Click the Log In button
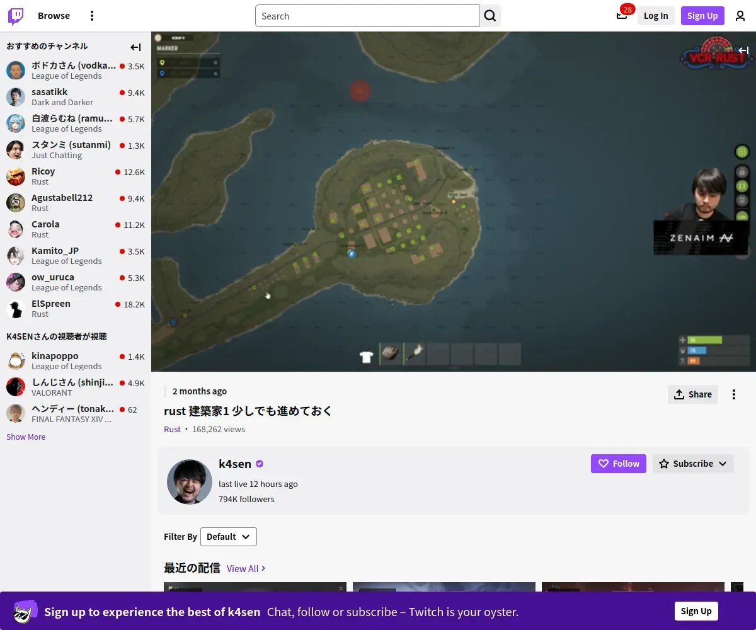Viewport: 756px width, 630px height. click(656, 16)
